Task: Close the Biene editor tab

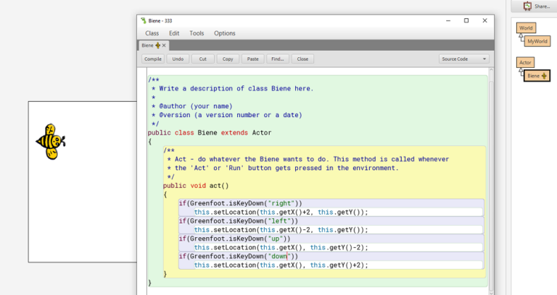Action: (x=164, y=46)
